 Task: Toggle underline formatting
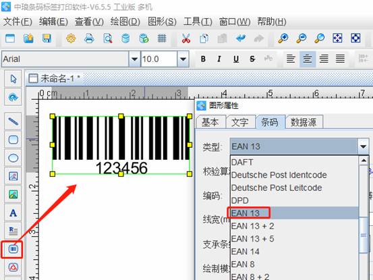tap(236, 59)
